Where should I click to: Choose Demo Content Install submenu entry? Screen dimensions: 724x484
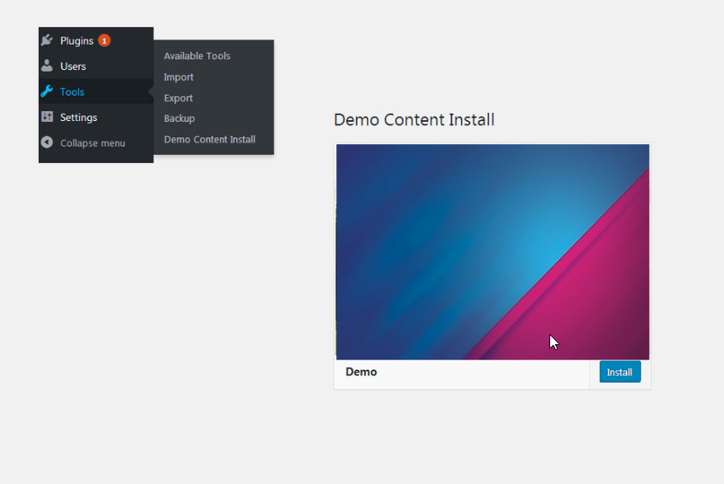click(210, 139)
